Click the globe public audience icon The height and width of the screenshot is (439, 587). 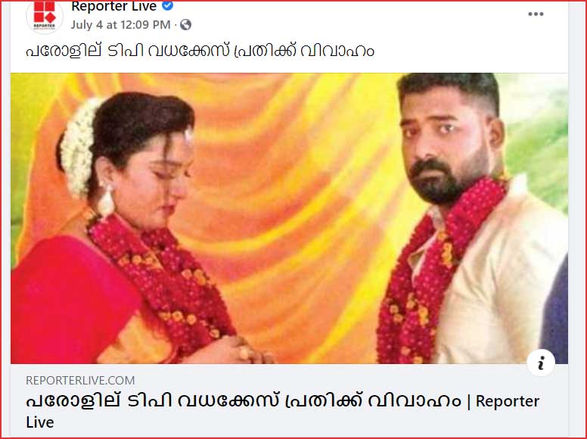pos(185,25)
